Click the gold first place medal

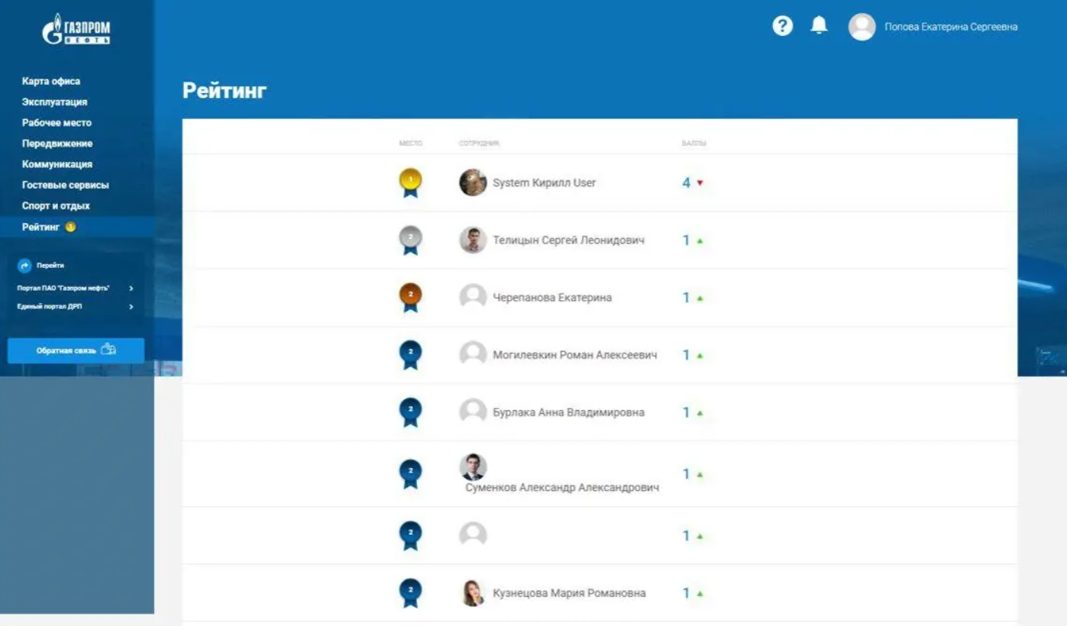point(410,182)
